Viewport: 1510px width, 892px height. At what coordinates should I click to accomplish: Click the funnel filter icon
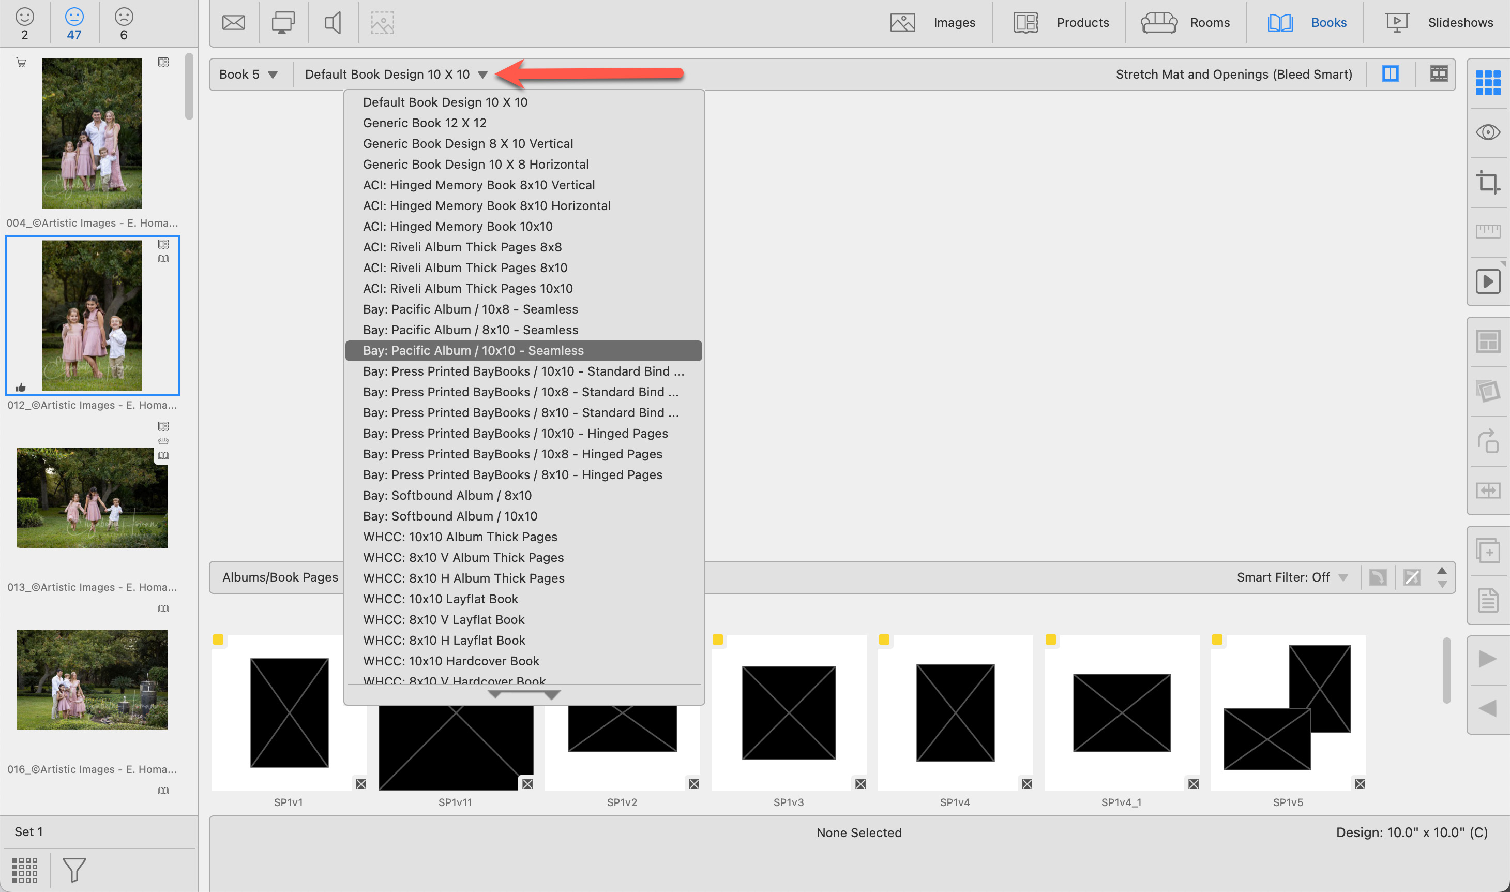point(74,869)
